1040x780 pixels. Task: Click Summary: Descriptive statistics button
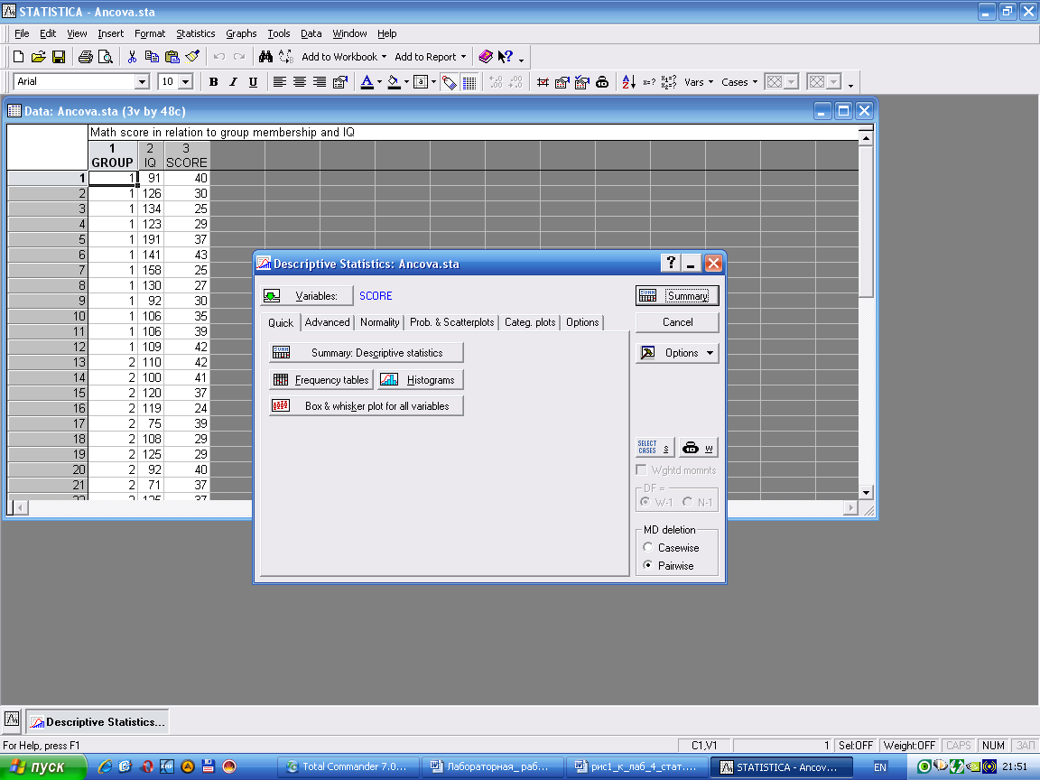point(367,353)
